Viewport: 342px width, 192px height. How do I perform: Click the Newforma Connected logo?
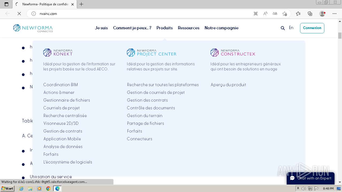pyautogui.click(x=33, y=28)
